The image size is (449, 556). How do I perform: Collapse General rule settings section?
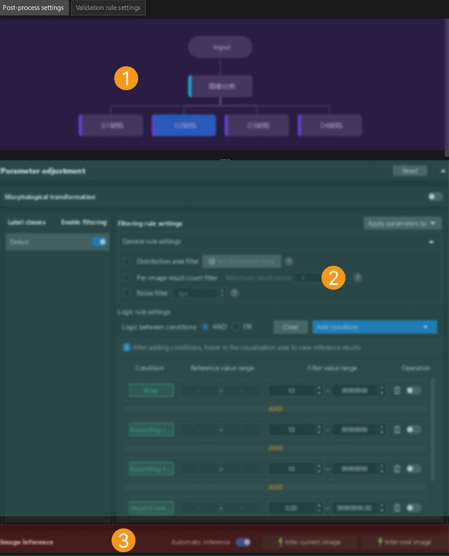click(x=431, y=241)
